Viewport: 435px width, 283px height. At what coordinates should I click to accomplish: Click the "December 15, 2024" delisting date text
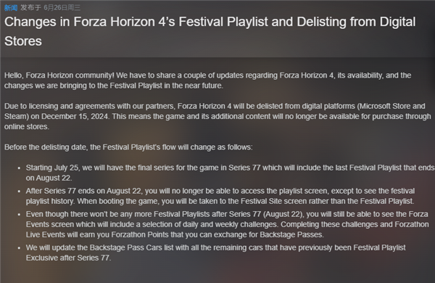[x=75, y=116]
